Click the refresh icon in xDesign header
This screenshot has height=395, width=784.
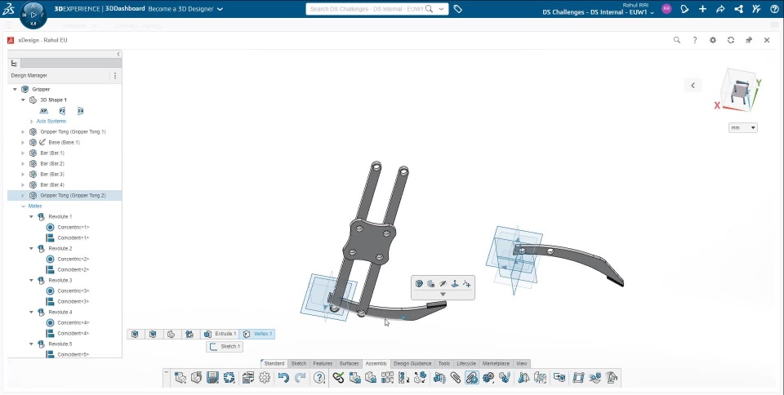[x=731, y=40]
